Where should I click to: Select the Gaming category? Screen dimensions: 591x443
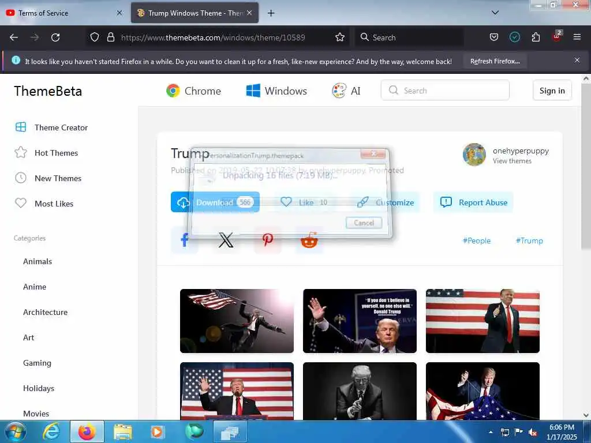[37, 363]
